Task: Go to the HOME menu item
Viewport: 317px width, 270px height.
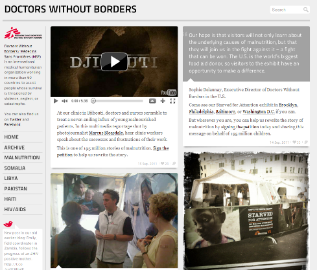Action: [x=11, y=137]
